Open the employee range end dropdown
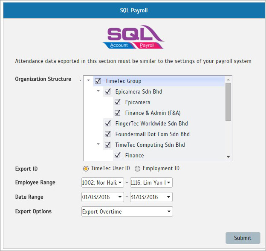Image resolution: width=266 pixels, height=251 pixels. point(151,183)
